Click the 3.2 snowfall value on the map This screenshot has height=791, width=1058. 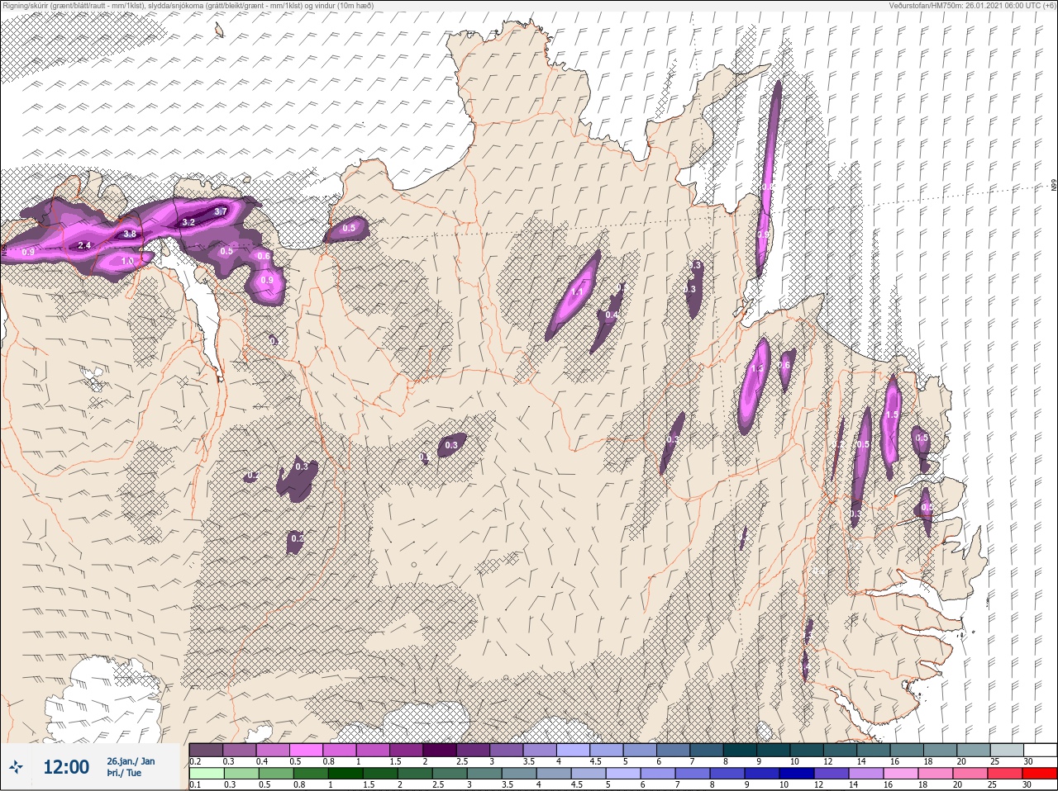point(188,222)
